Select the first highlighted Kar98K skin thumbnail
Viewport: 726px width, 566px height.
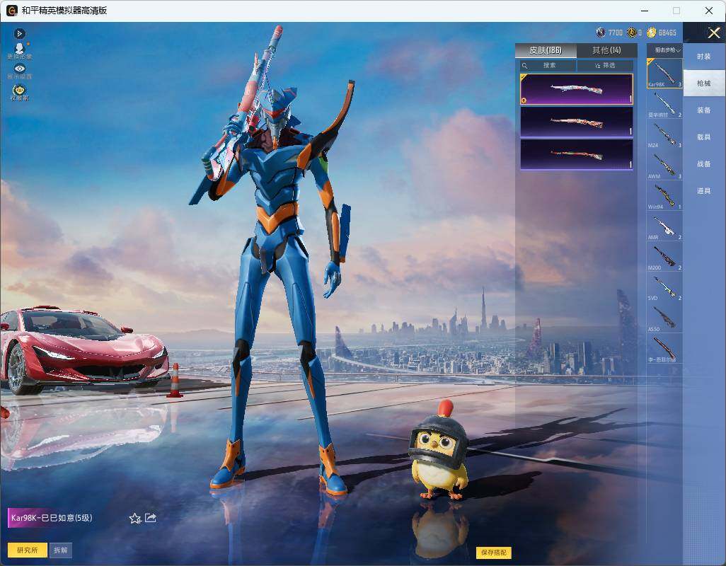pos(577,89)
